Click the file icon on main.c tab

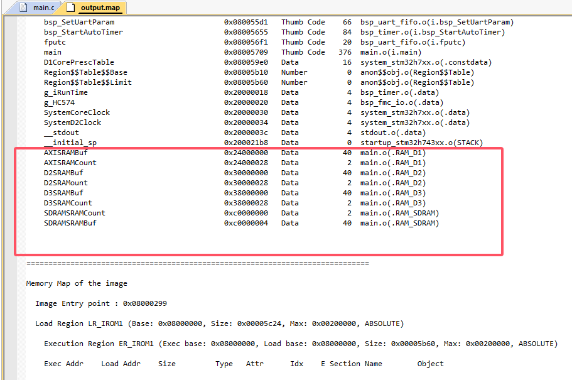point(23,8)
